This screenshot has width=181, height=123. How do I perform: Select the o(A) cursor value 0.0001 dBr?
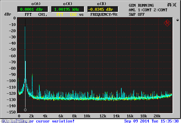pyautogui.click(x=33, y=9)
